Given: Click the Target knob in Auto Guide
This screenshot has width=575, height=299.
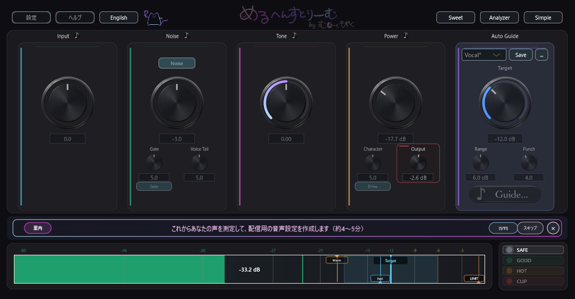Looking at the screenshot, I should [x=505, y=103].
